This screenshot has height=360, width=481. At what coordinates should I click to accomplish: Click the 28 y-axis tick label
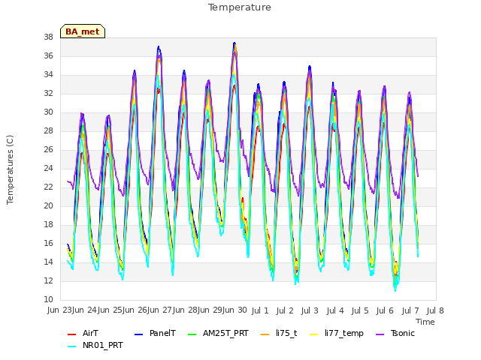[48, 131]
